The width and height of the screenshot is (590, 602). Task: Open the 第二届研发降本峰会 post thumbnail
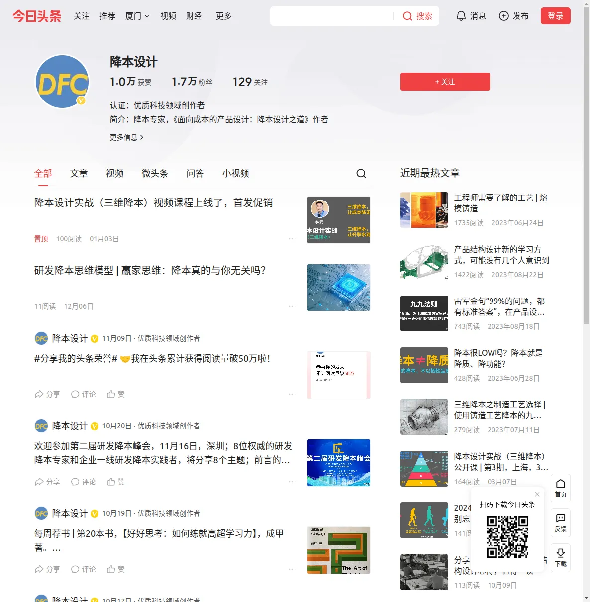pyautogui.click(x=339, y=463)
